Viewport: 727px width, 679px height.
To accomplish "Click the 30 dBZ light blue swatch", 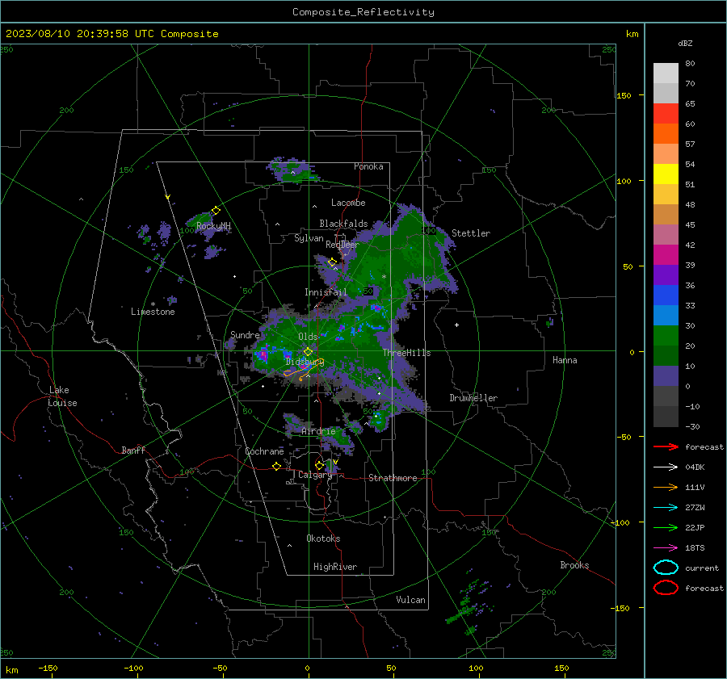I will click(x=666, y=315).
